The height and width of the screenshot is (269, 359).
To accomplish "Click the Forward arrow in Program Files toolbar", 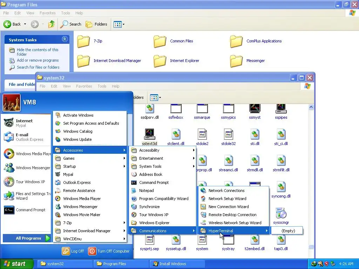I will (x=35, y=24).
